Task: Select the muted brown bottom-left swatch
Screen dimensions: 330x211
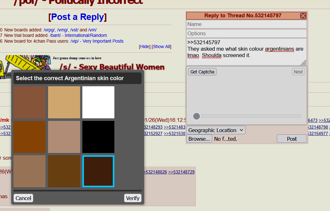Action: point(29,171)
